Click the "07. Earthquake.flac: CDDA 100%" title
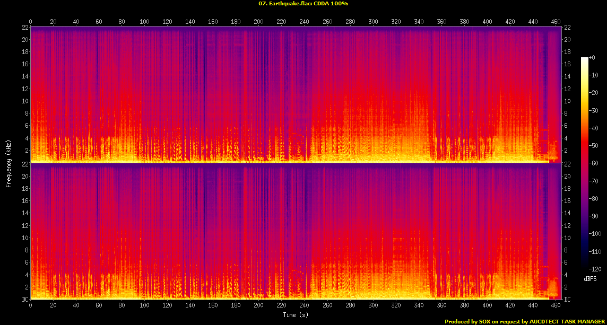This screenshot has width=607, height=325. [x=303, y=4]
